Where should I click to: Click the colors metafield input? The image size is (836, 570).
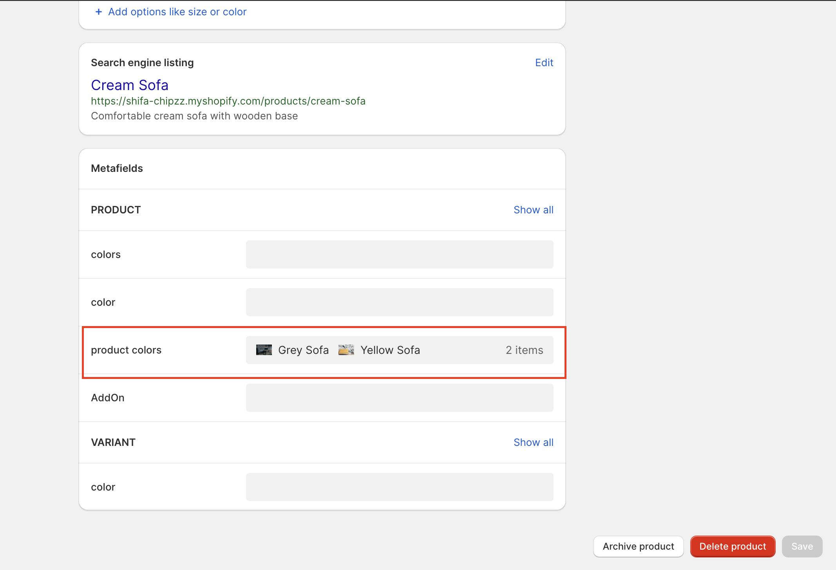pos(399,254)
